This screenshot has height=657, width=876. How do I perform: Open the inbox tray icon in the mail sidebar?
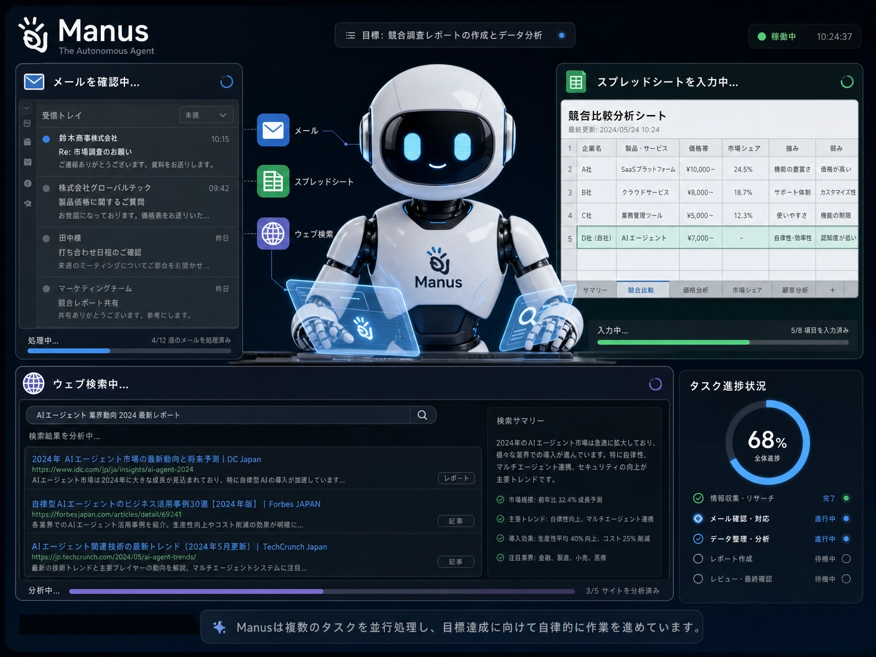pos(27,123)
